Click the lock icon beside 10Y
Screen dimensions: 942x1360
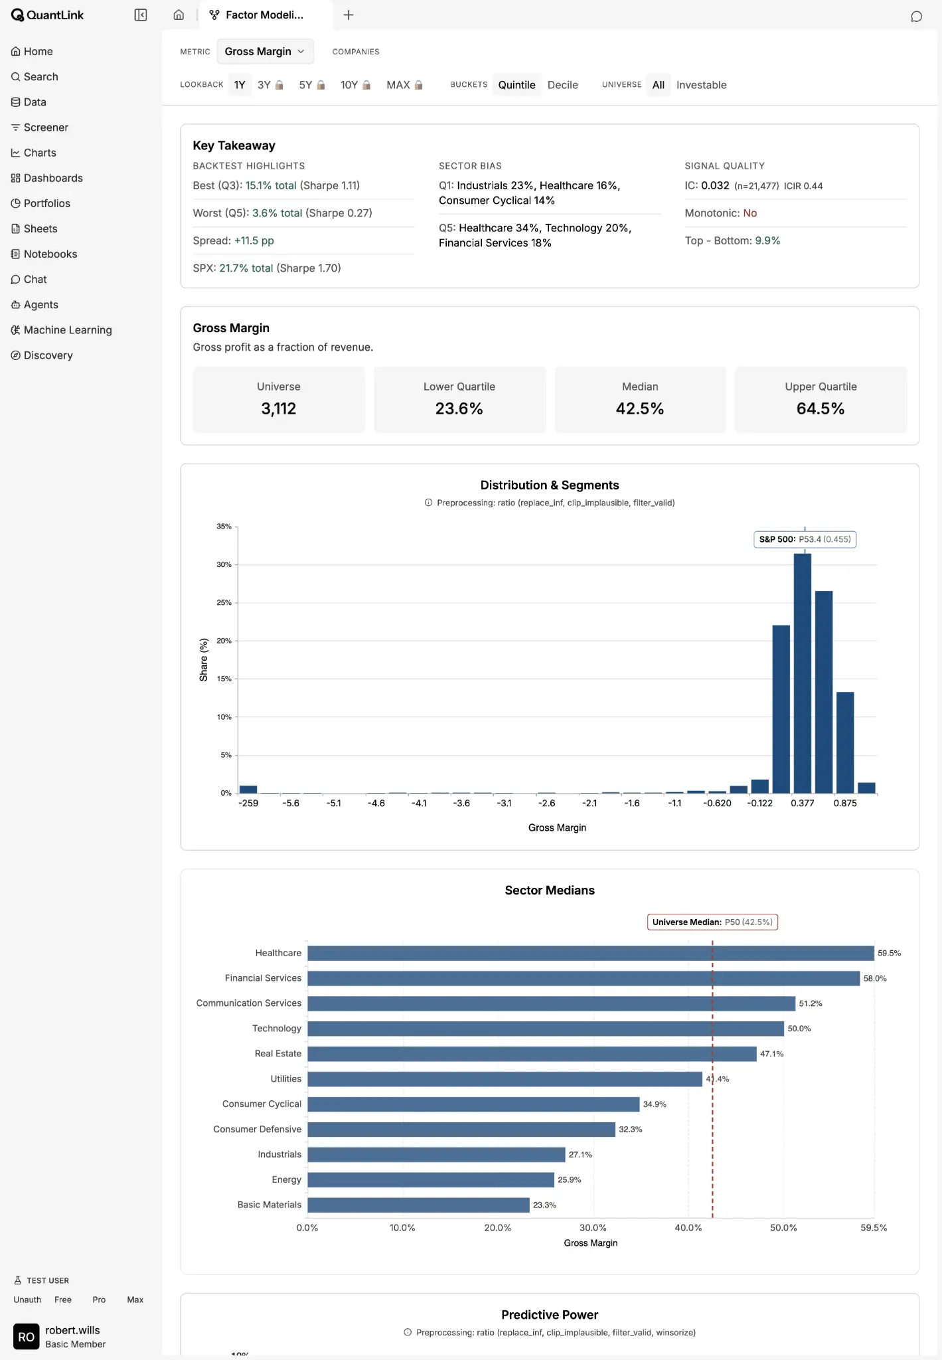click(x=366, y=85)
